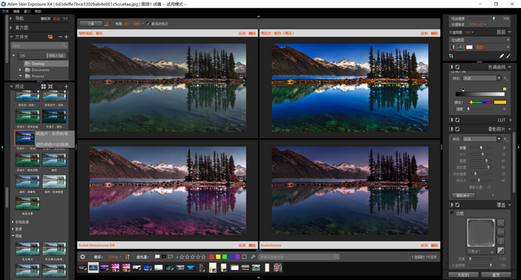Open the sort-by dropdown in filmstrip bar
The height and width of the screenshot is (280, 521).
115,257
